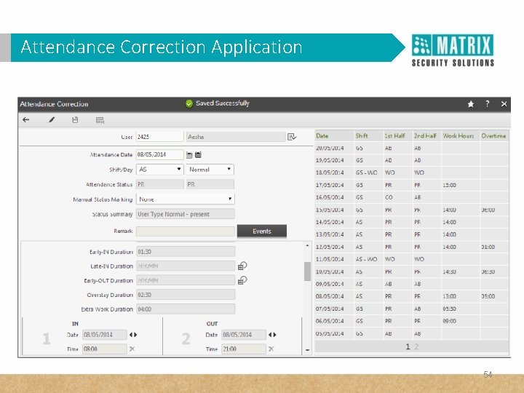The width and height of the screenshot is (524, 393).
Task: Shift the IN date with arrow stepper
Action: tap(133, 335)
